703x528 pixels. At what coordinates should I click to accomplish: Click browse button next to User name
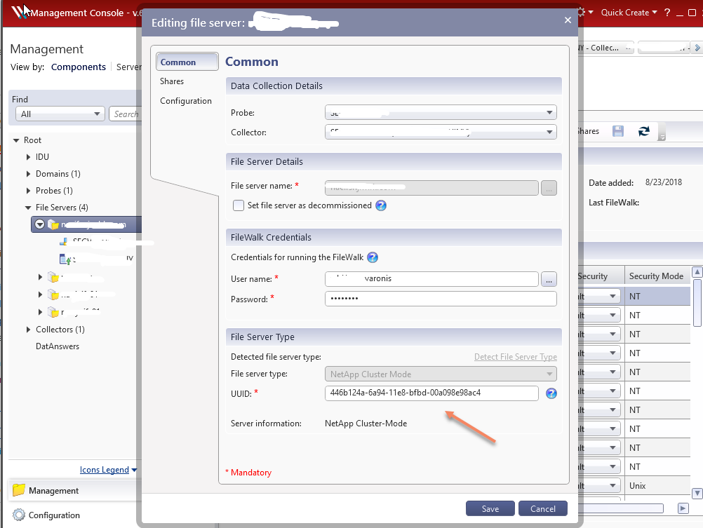549,279
